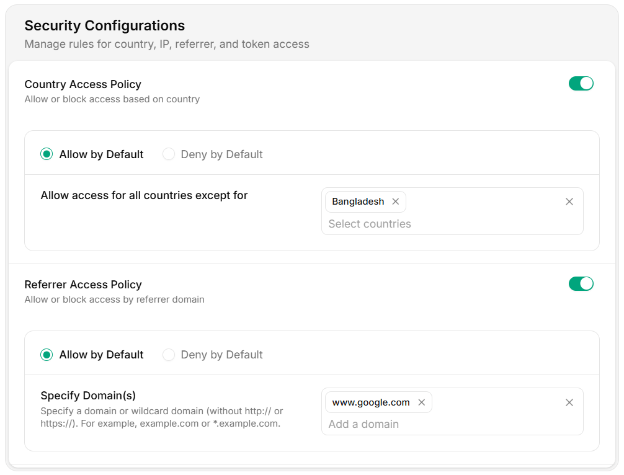The image size is (624, 475).
Task: Disable the Referrer Access Policy toggle
Action: [581, 283]
